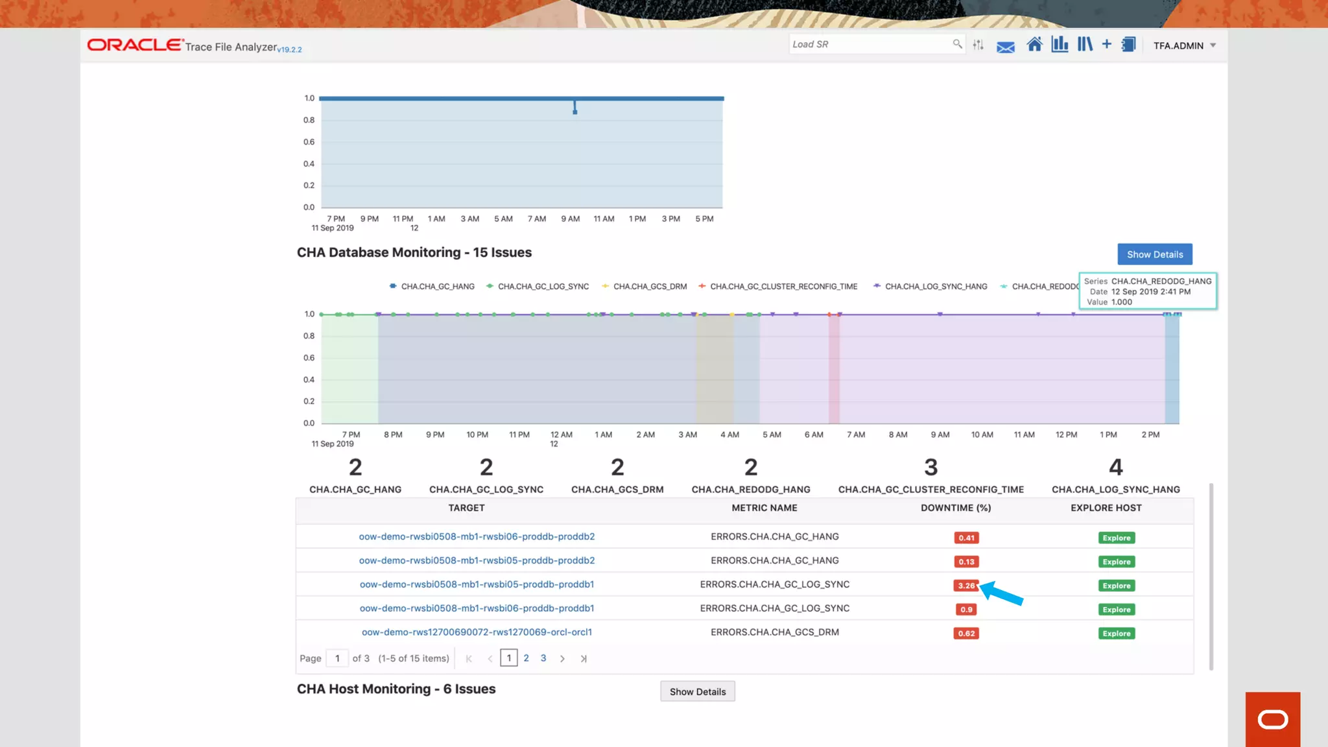Go to page 3 of the issues table
Image resolution: width=1328 pixels, height=747 pixels.
pos(543,658)
